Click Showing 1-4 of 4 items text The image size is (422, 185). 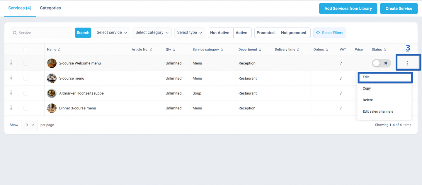coord(394,125)
